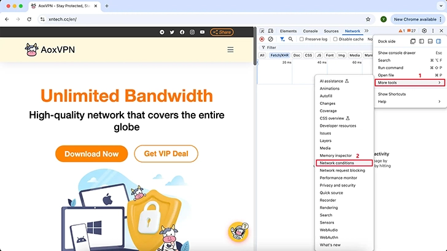
Task: Select Network conditions from the menu
Action: [337, 163]
